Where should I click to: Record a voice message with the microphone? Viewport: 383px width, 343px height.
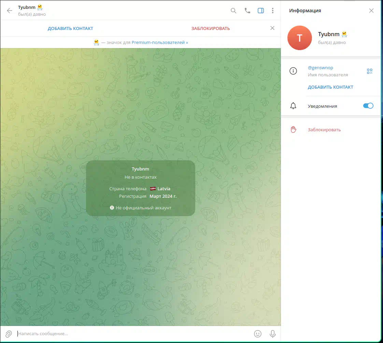click(273, 334)
